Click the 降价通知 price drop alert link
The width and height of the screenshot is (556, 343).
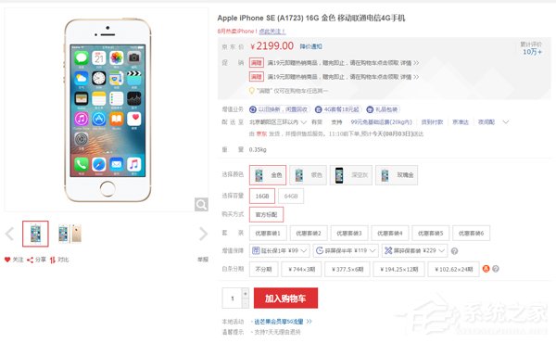coord(311,46)
